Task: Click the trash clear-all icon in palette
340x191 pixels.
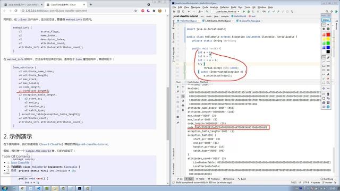Action: point(328,94)
